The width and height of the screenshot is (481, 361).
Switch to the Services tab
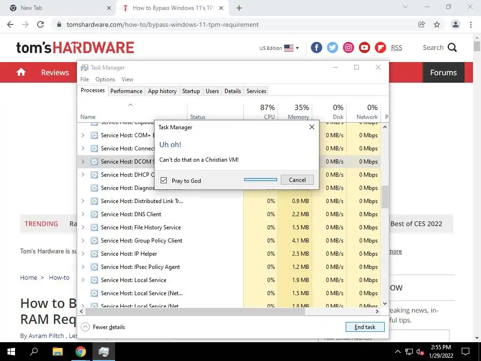coord(256,91)
